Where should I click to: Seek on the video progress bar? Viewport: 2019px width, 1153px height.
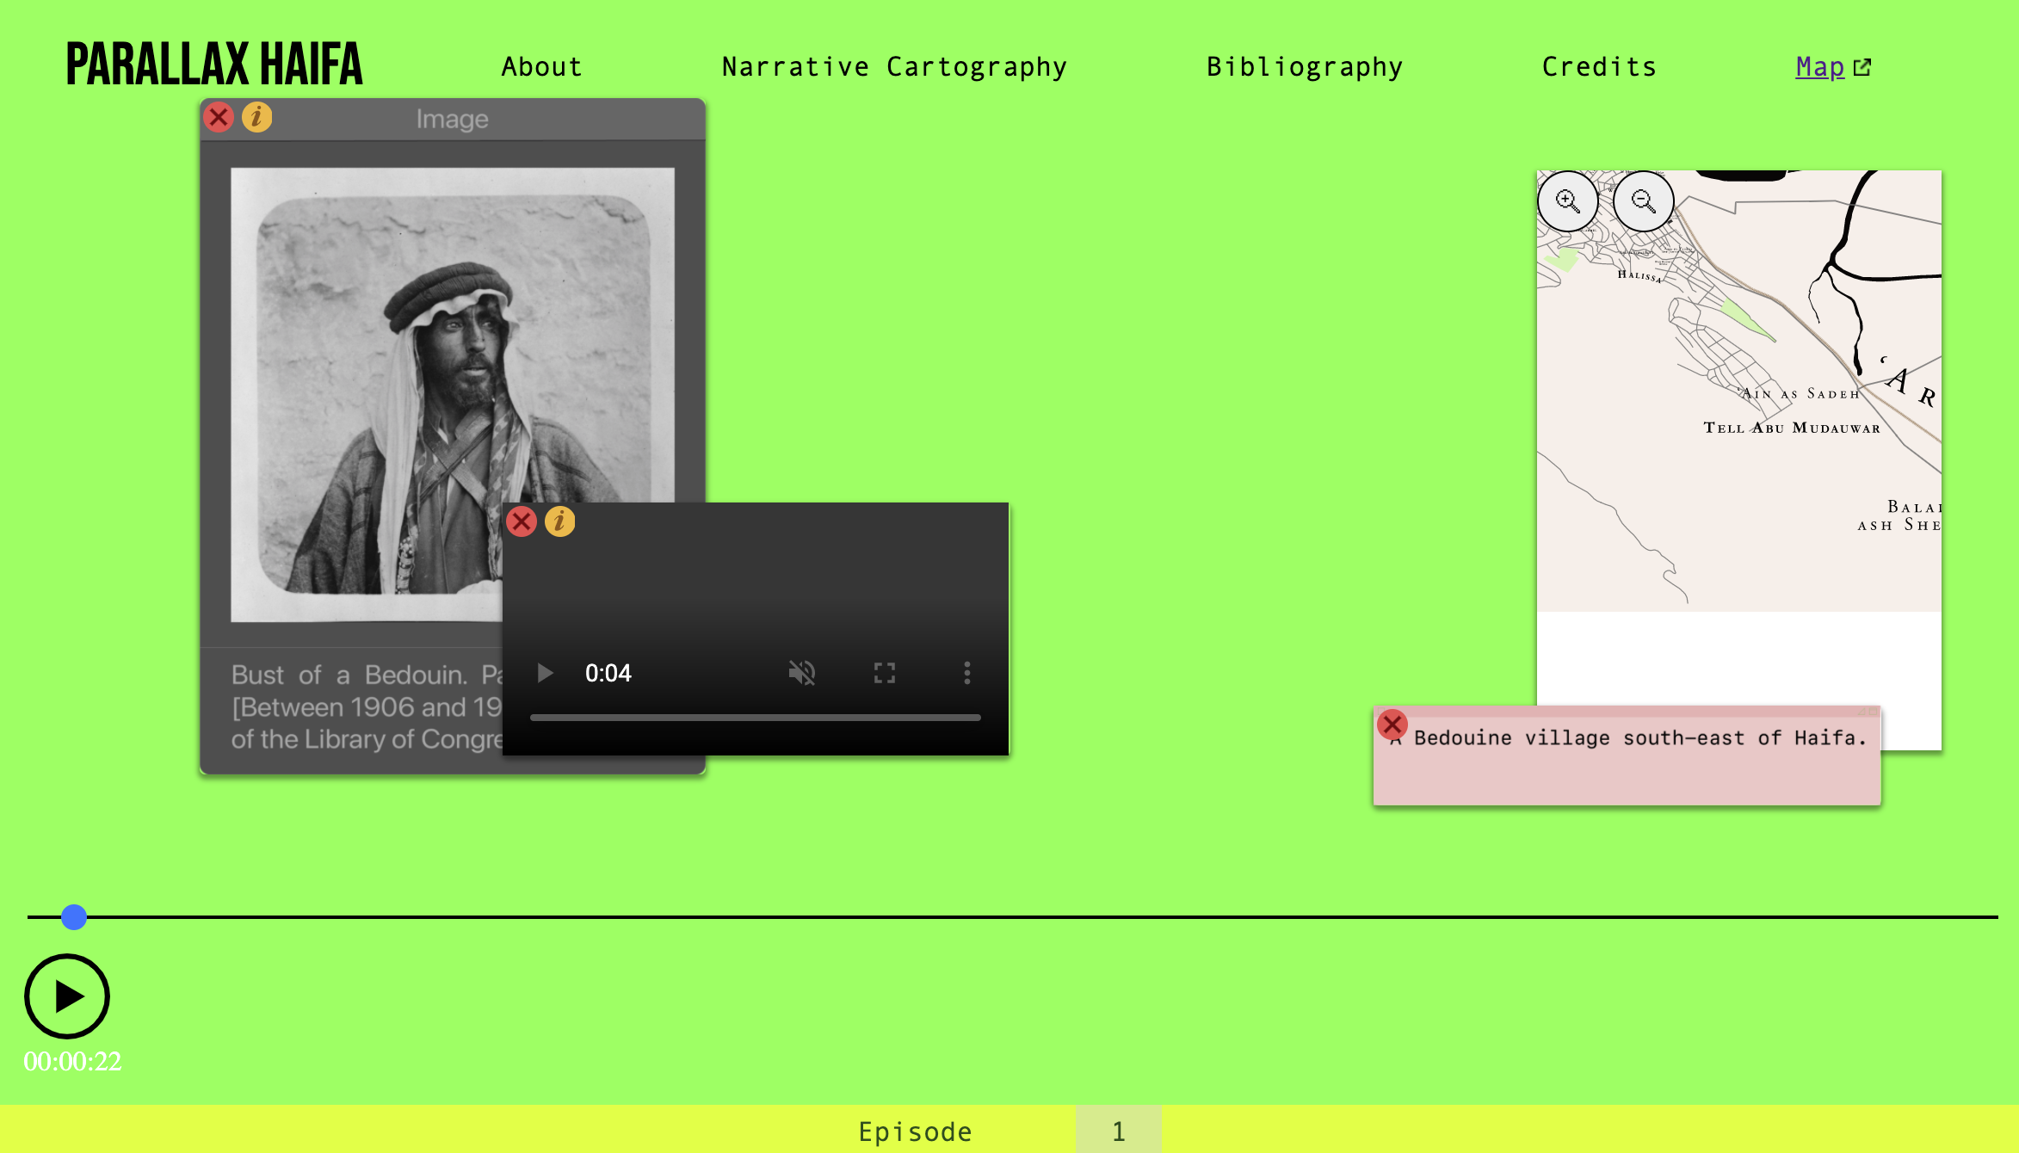pos(755,717)
